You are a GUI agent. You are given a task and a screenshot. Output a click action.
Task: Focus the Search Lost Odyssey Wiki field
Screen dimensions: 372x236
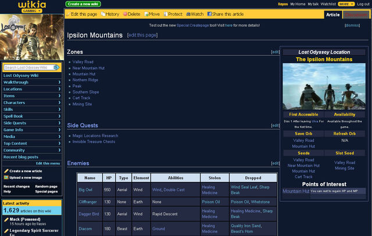click(28, 67)
